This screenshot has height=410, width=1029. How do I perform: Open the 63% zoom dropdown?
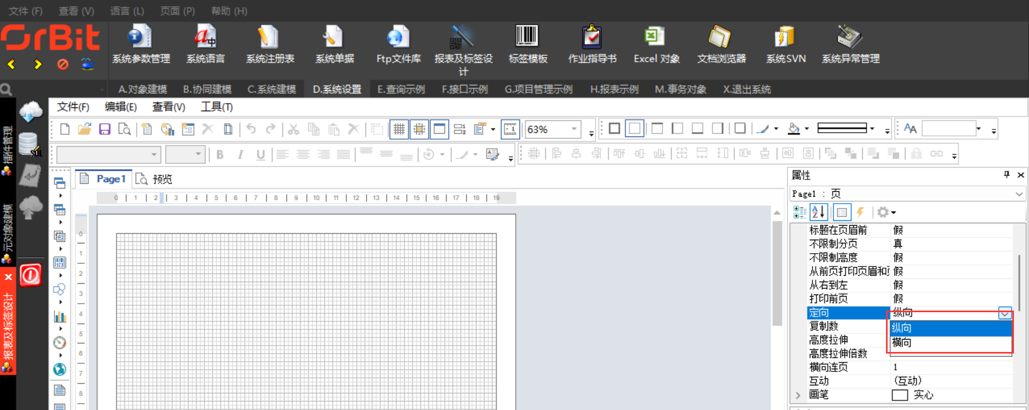click(574, 129)
